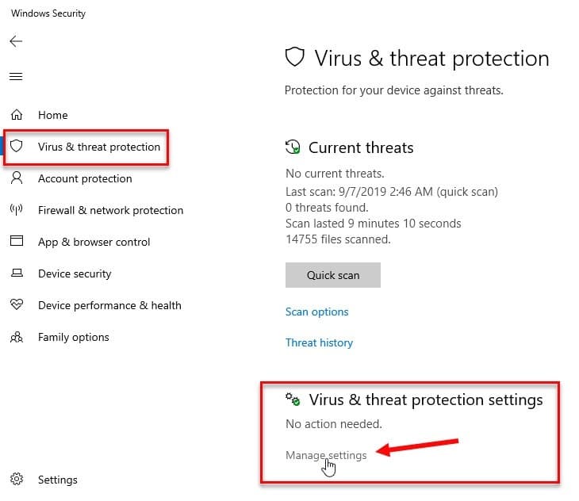579x501 pixels.
Task: Go to Device performance & health
Action: (109, 305)
